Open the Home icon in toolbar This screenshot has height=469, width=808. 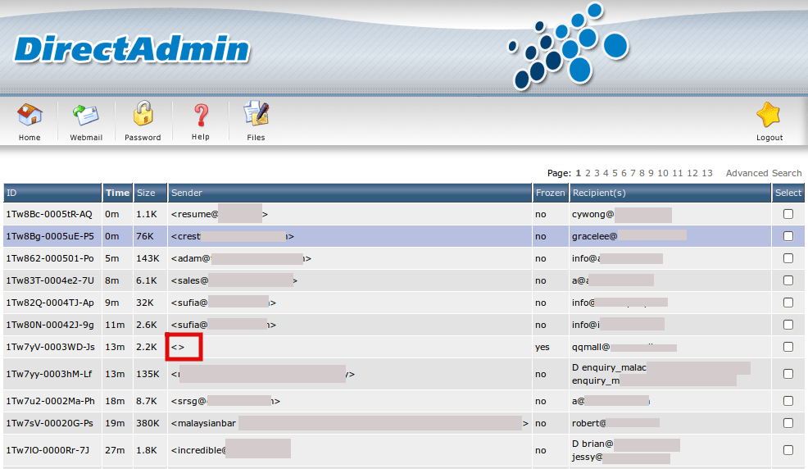[30, 116]
